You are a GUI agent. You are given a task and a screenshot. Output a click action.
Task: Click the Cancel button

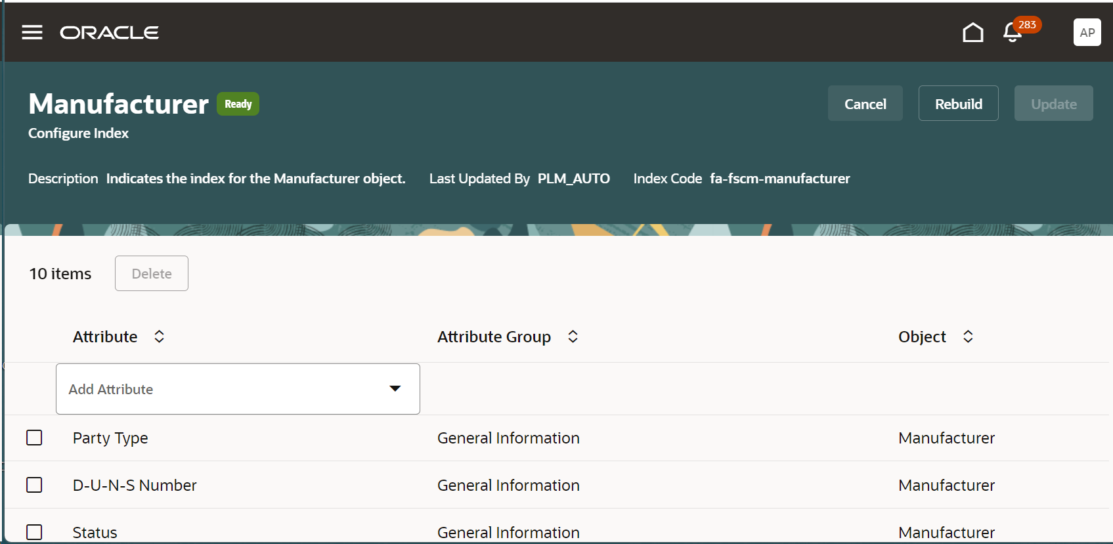(x=865, y=103)
